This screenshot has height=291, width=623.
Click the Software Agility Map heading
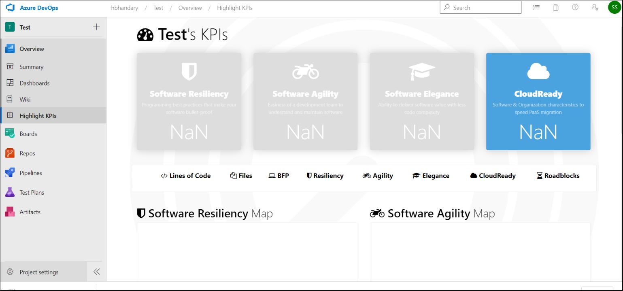(x=432, y=213)
